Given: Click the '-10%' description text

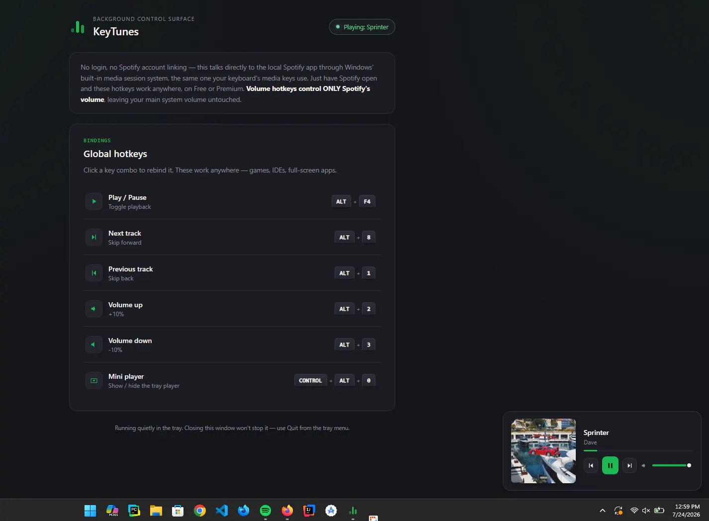Looking at the screenshot, I should pyautogui.click(x=115, y=350).
